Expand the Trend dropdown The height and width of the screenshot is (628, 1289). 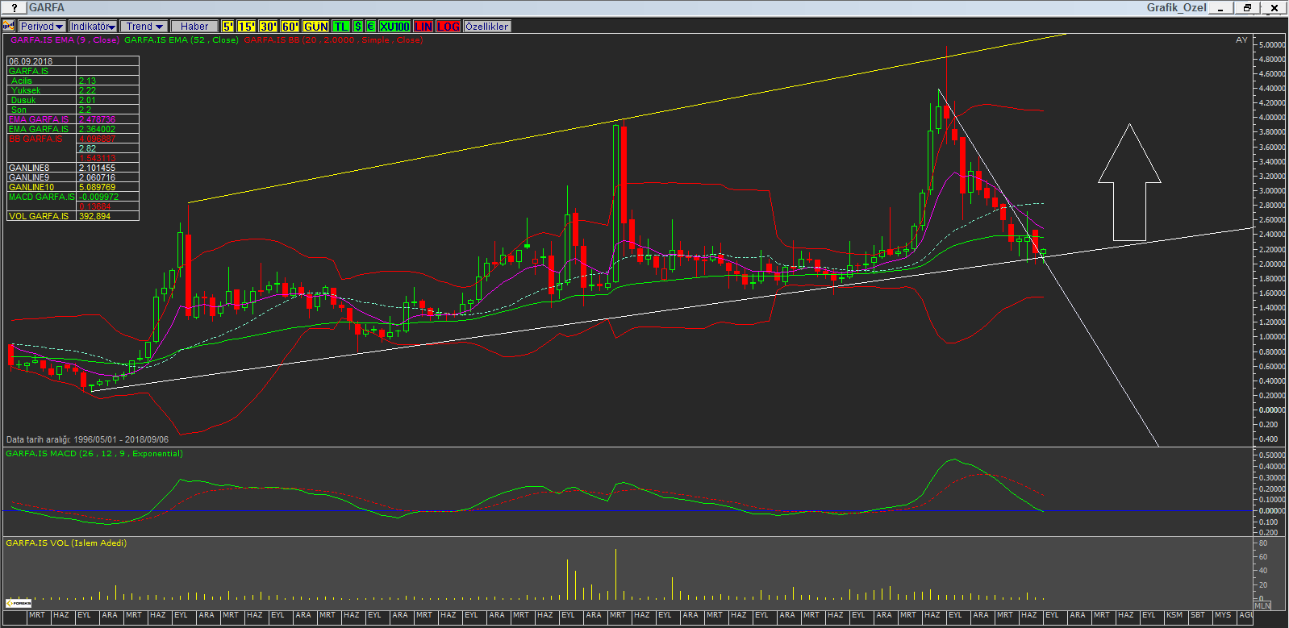tap(144, 27)
